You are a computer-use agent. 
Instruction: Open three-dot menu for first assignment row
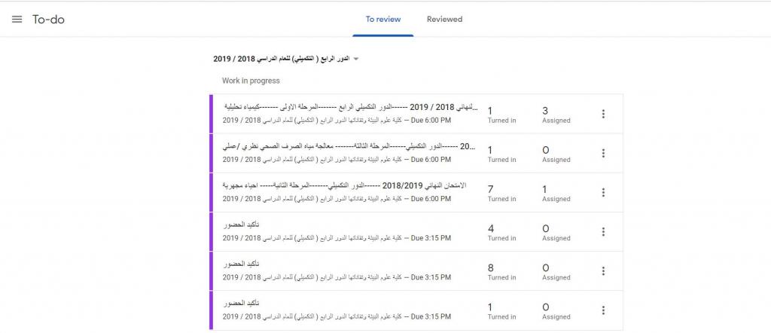coord(603,114)
